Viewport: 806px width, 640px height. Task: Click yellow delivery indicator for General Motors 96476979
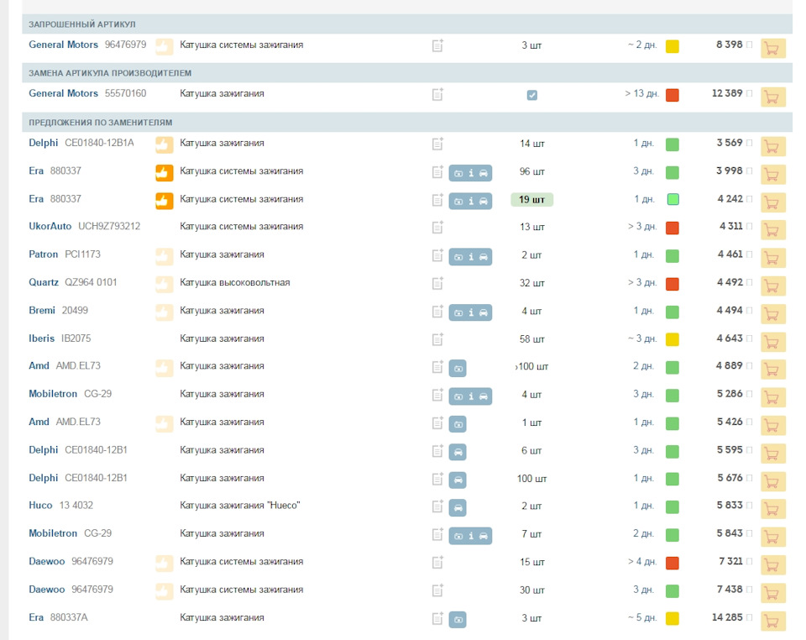coord(673,46)
